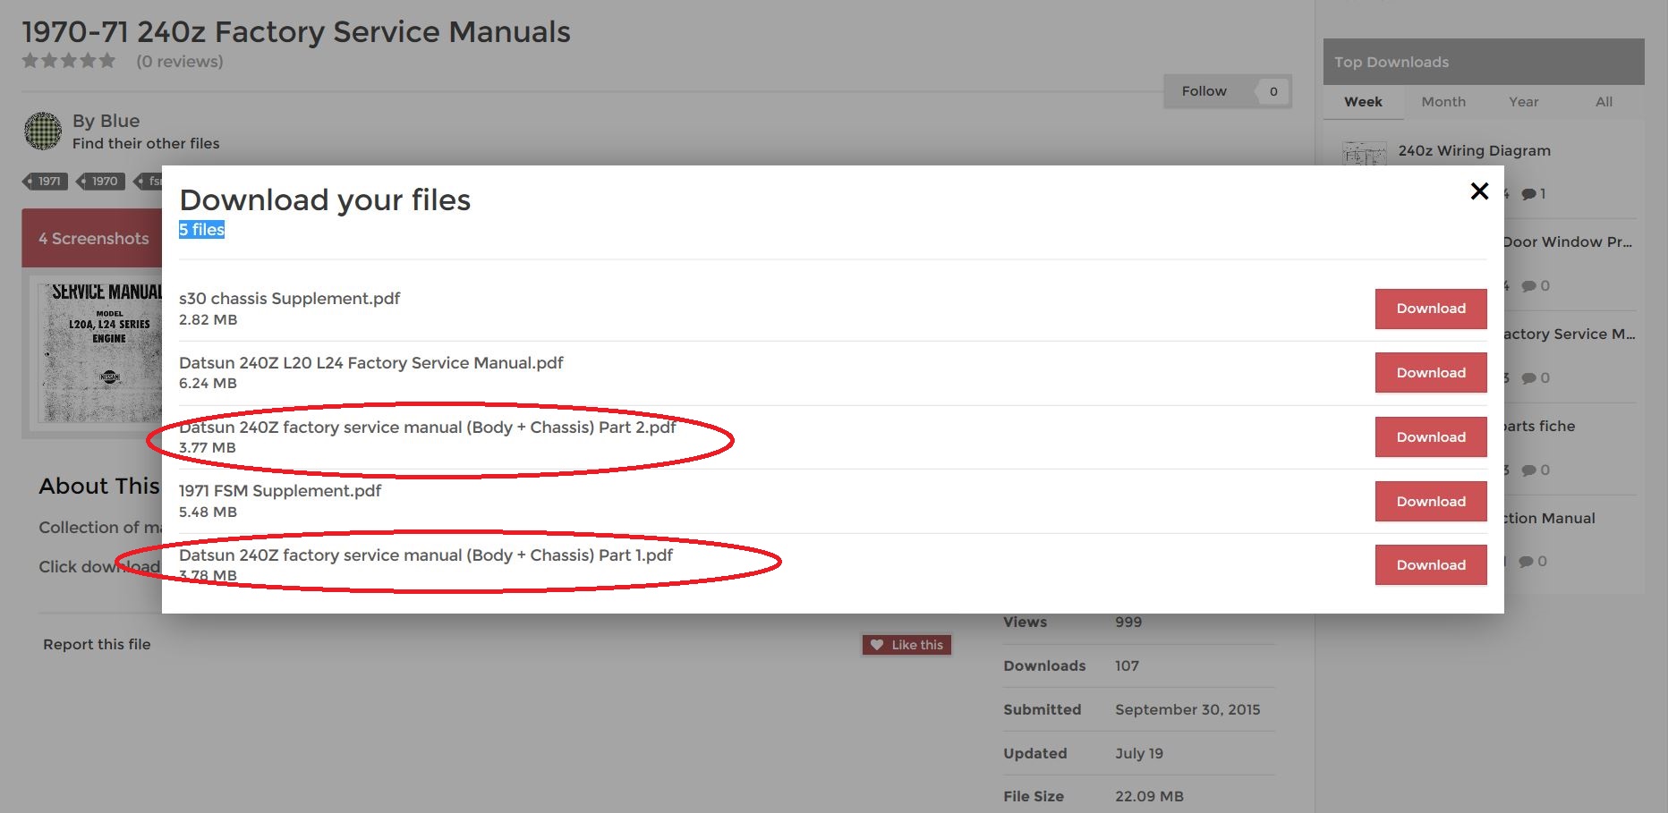1668x813 pixels.
Task: Download Body + Chassis Part 1.pdf
Action: [x=1431, y=565]
